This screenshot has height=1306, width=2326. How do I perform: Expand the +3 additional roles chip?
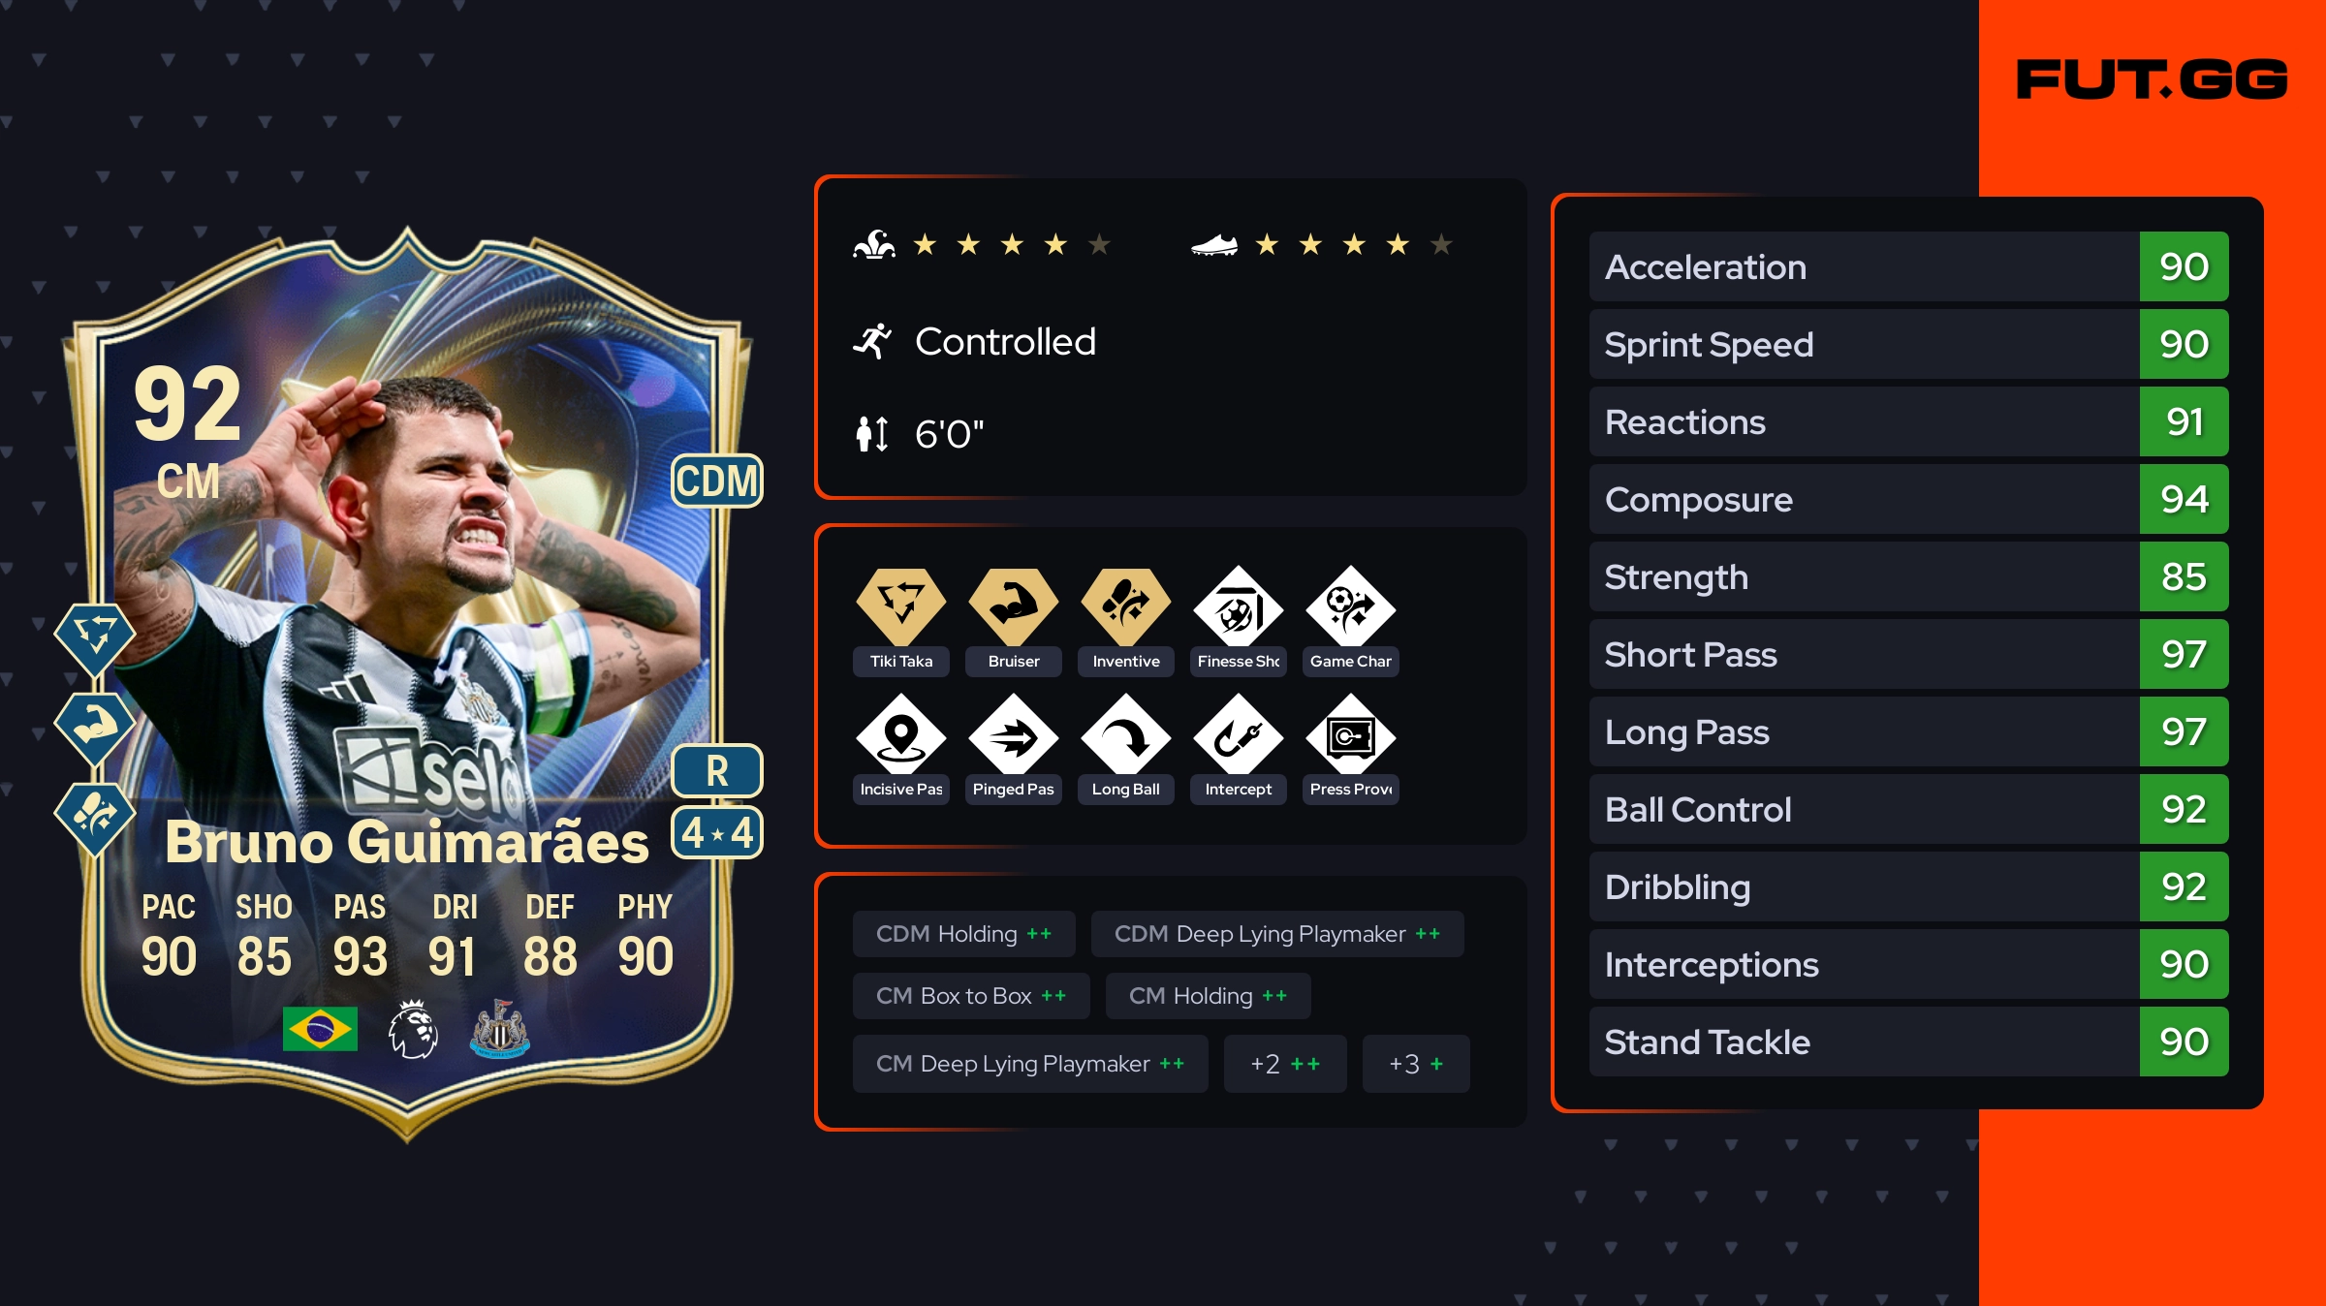(1415, 1064)
